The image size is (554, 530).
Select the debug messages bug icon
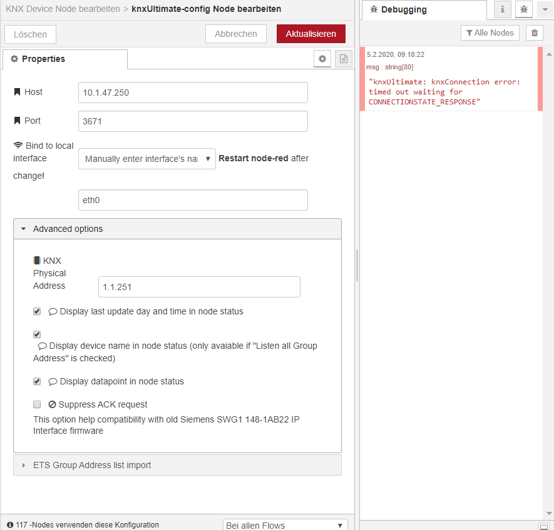[x=524, y=9]
